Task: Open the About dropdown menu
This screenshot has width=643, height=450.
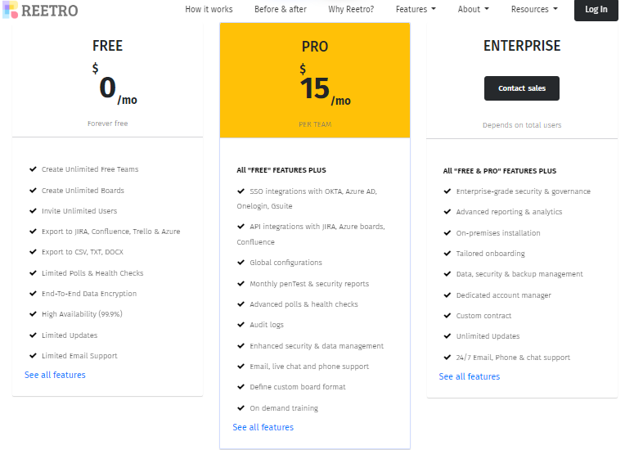Action: coord(473,10)
